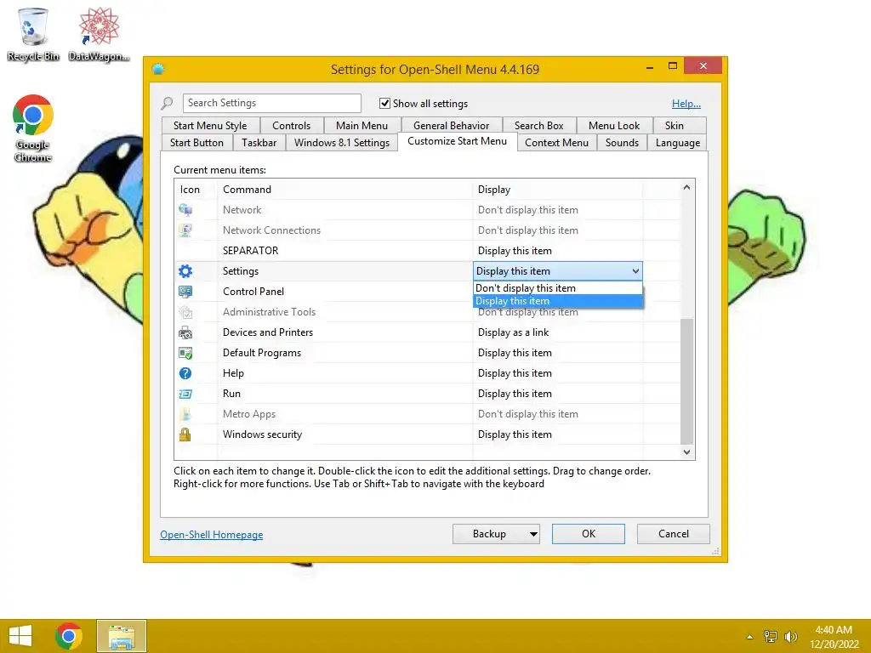Switch to General Behavior tab
Viewport: 871px width, 653px height.
tap(451, 126)
